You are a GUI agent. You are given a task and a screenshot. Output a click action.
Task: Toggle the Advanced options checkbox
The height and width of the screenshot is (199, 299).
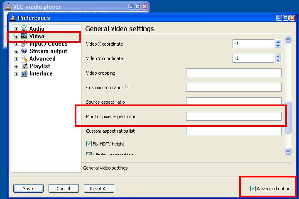[253, 189]
